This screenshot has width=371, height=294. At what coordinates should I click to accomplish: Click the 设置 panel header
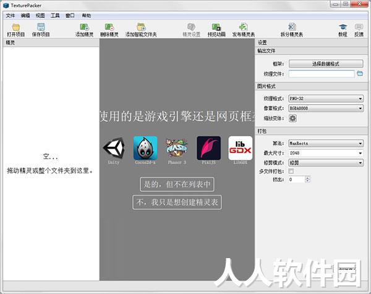pos(312,43)
